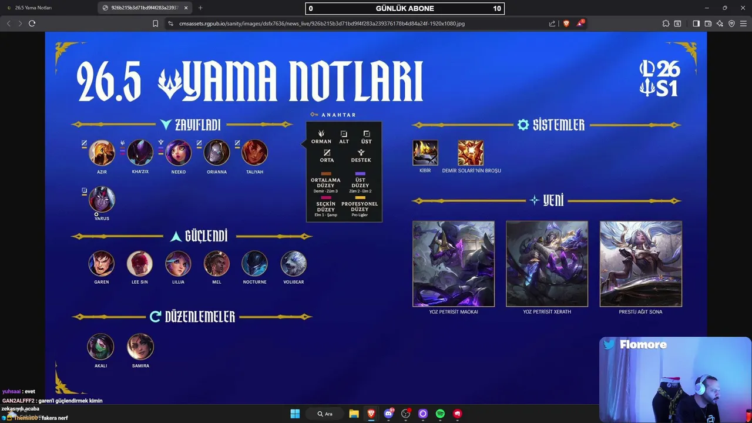This screenshot has height=423, width=752.
Task: Click the Zayıfladı section heading
Action: (190, 125)
